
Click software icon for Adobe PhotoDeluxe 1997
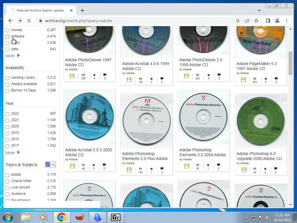point(72,76)
